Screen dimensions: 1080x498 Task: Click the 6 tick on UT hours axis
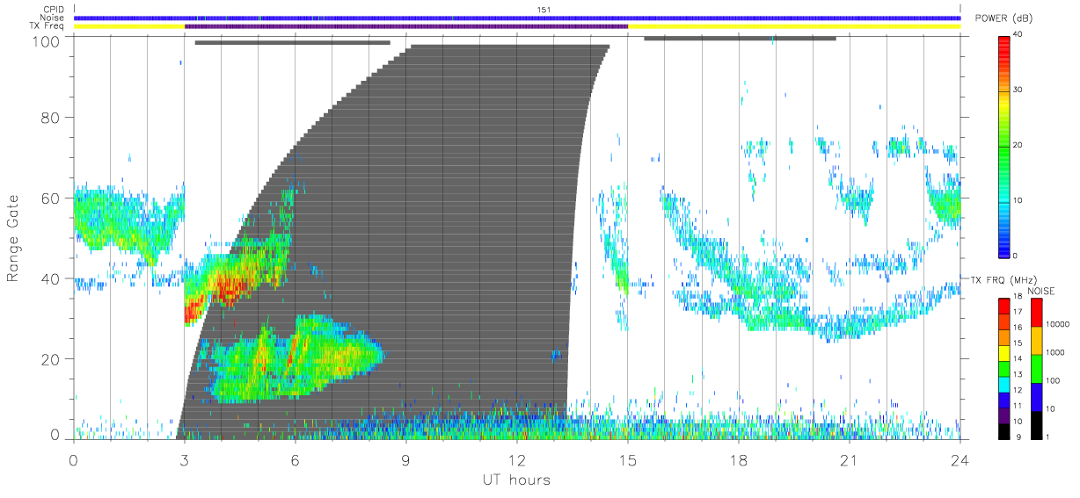(296, 459)
